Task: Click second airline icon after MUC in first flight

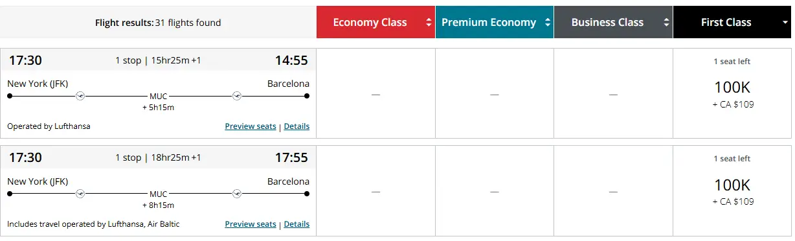Action: point(237,96)
